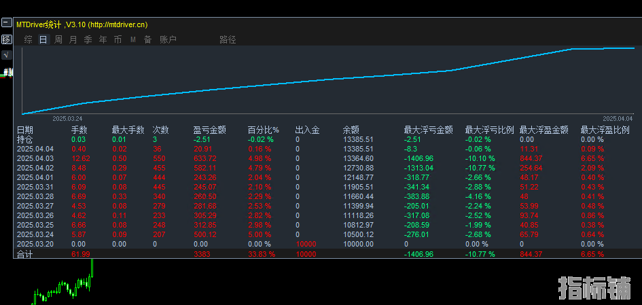Switch to the 月 monthly tab
Viewport: 642px width, 305px height.
(73, 39)
